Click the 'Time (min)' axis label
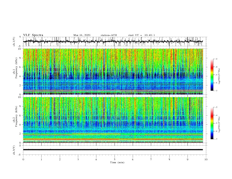This screenshot has height=179, width=232. click(117, 162)
